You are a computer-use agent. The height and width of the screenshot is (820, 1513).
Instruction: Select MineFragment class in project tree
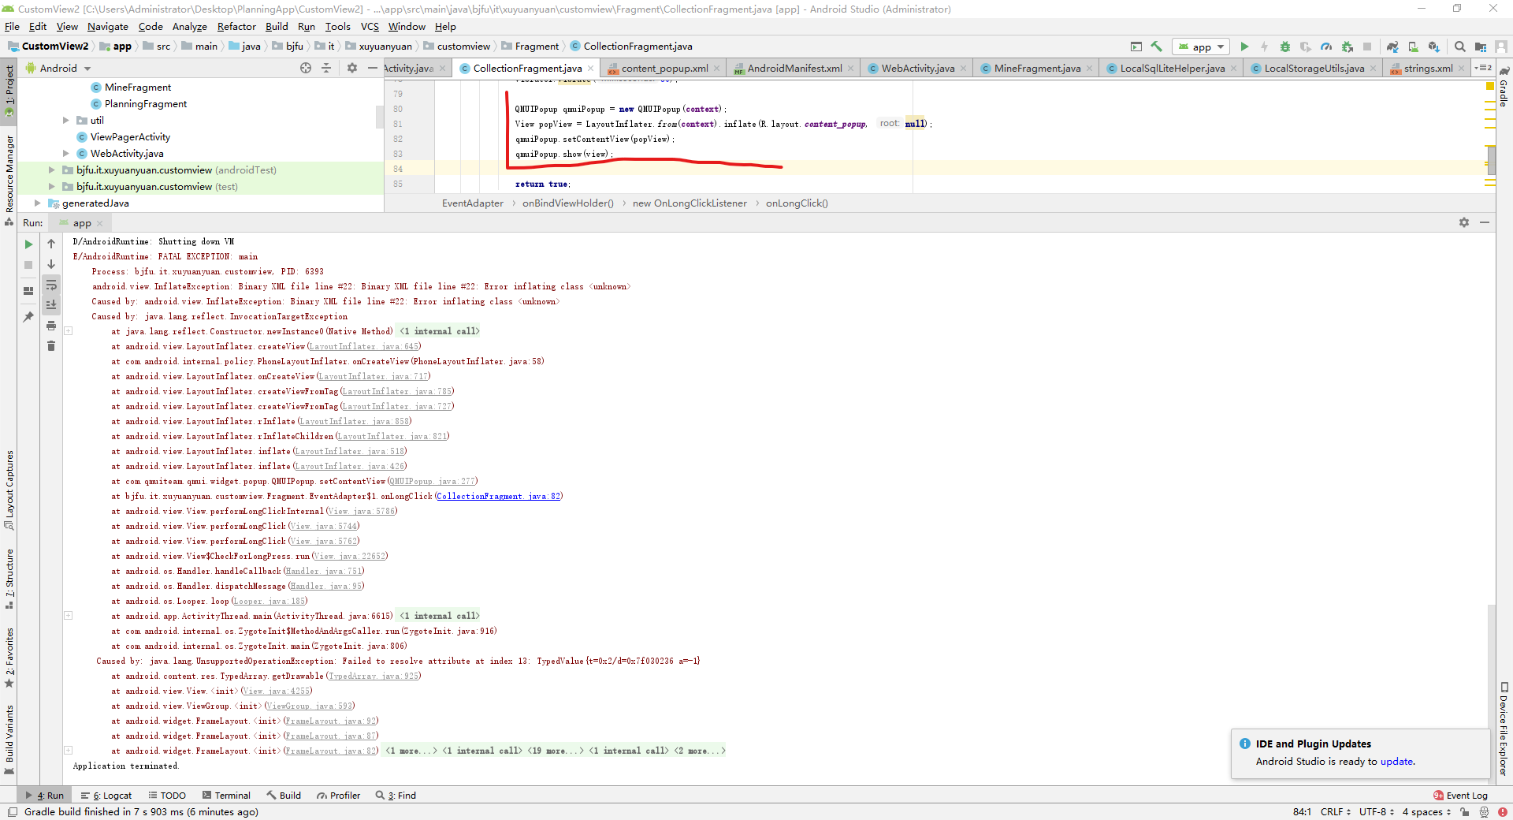pyautogui.click(x=138, y=88)
